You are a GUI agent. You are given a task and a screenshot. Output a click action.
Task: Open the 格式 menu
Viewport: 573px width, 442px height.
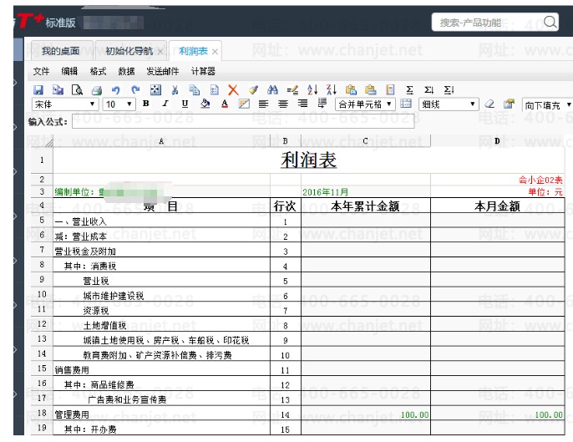click(98, 72)
